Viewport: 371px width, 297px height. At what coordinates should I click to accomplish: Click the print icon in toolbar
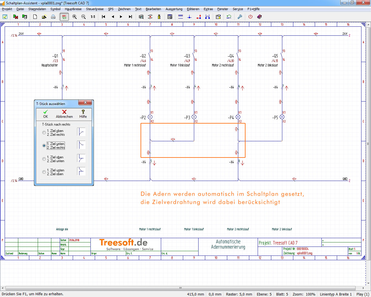53,17
